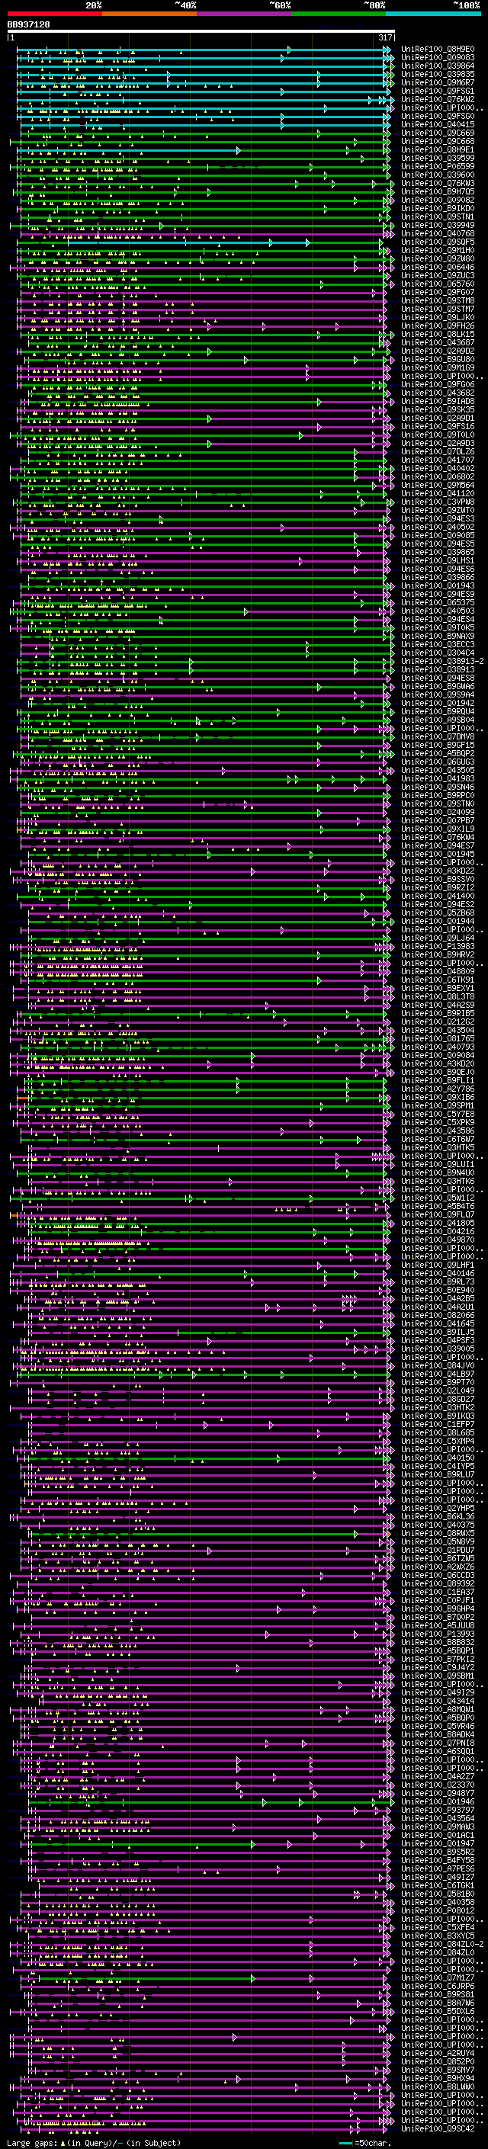The height and width of the screenshot is (2149, 488).
Task: Select alignment label UniRef100_Q9C669
Action: (x=438, y=133)
